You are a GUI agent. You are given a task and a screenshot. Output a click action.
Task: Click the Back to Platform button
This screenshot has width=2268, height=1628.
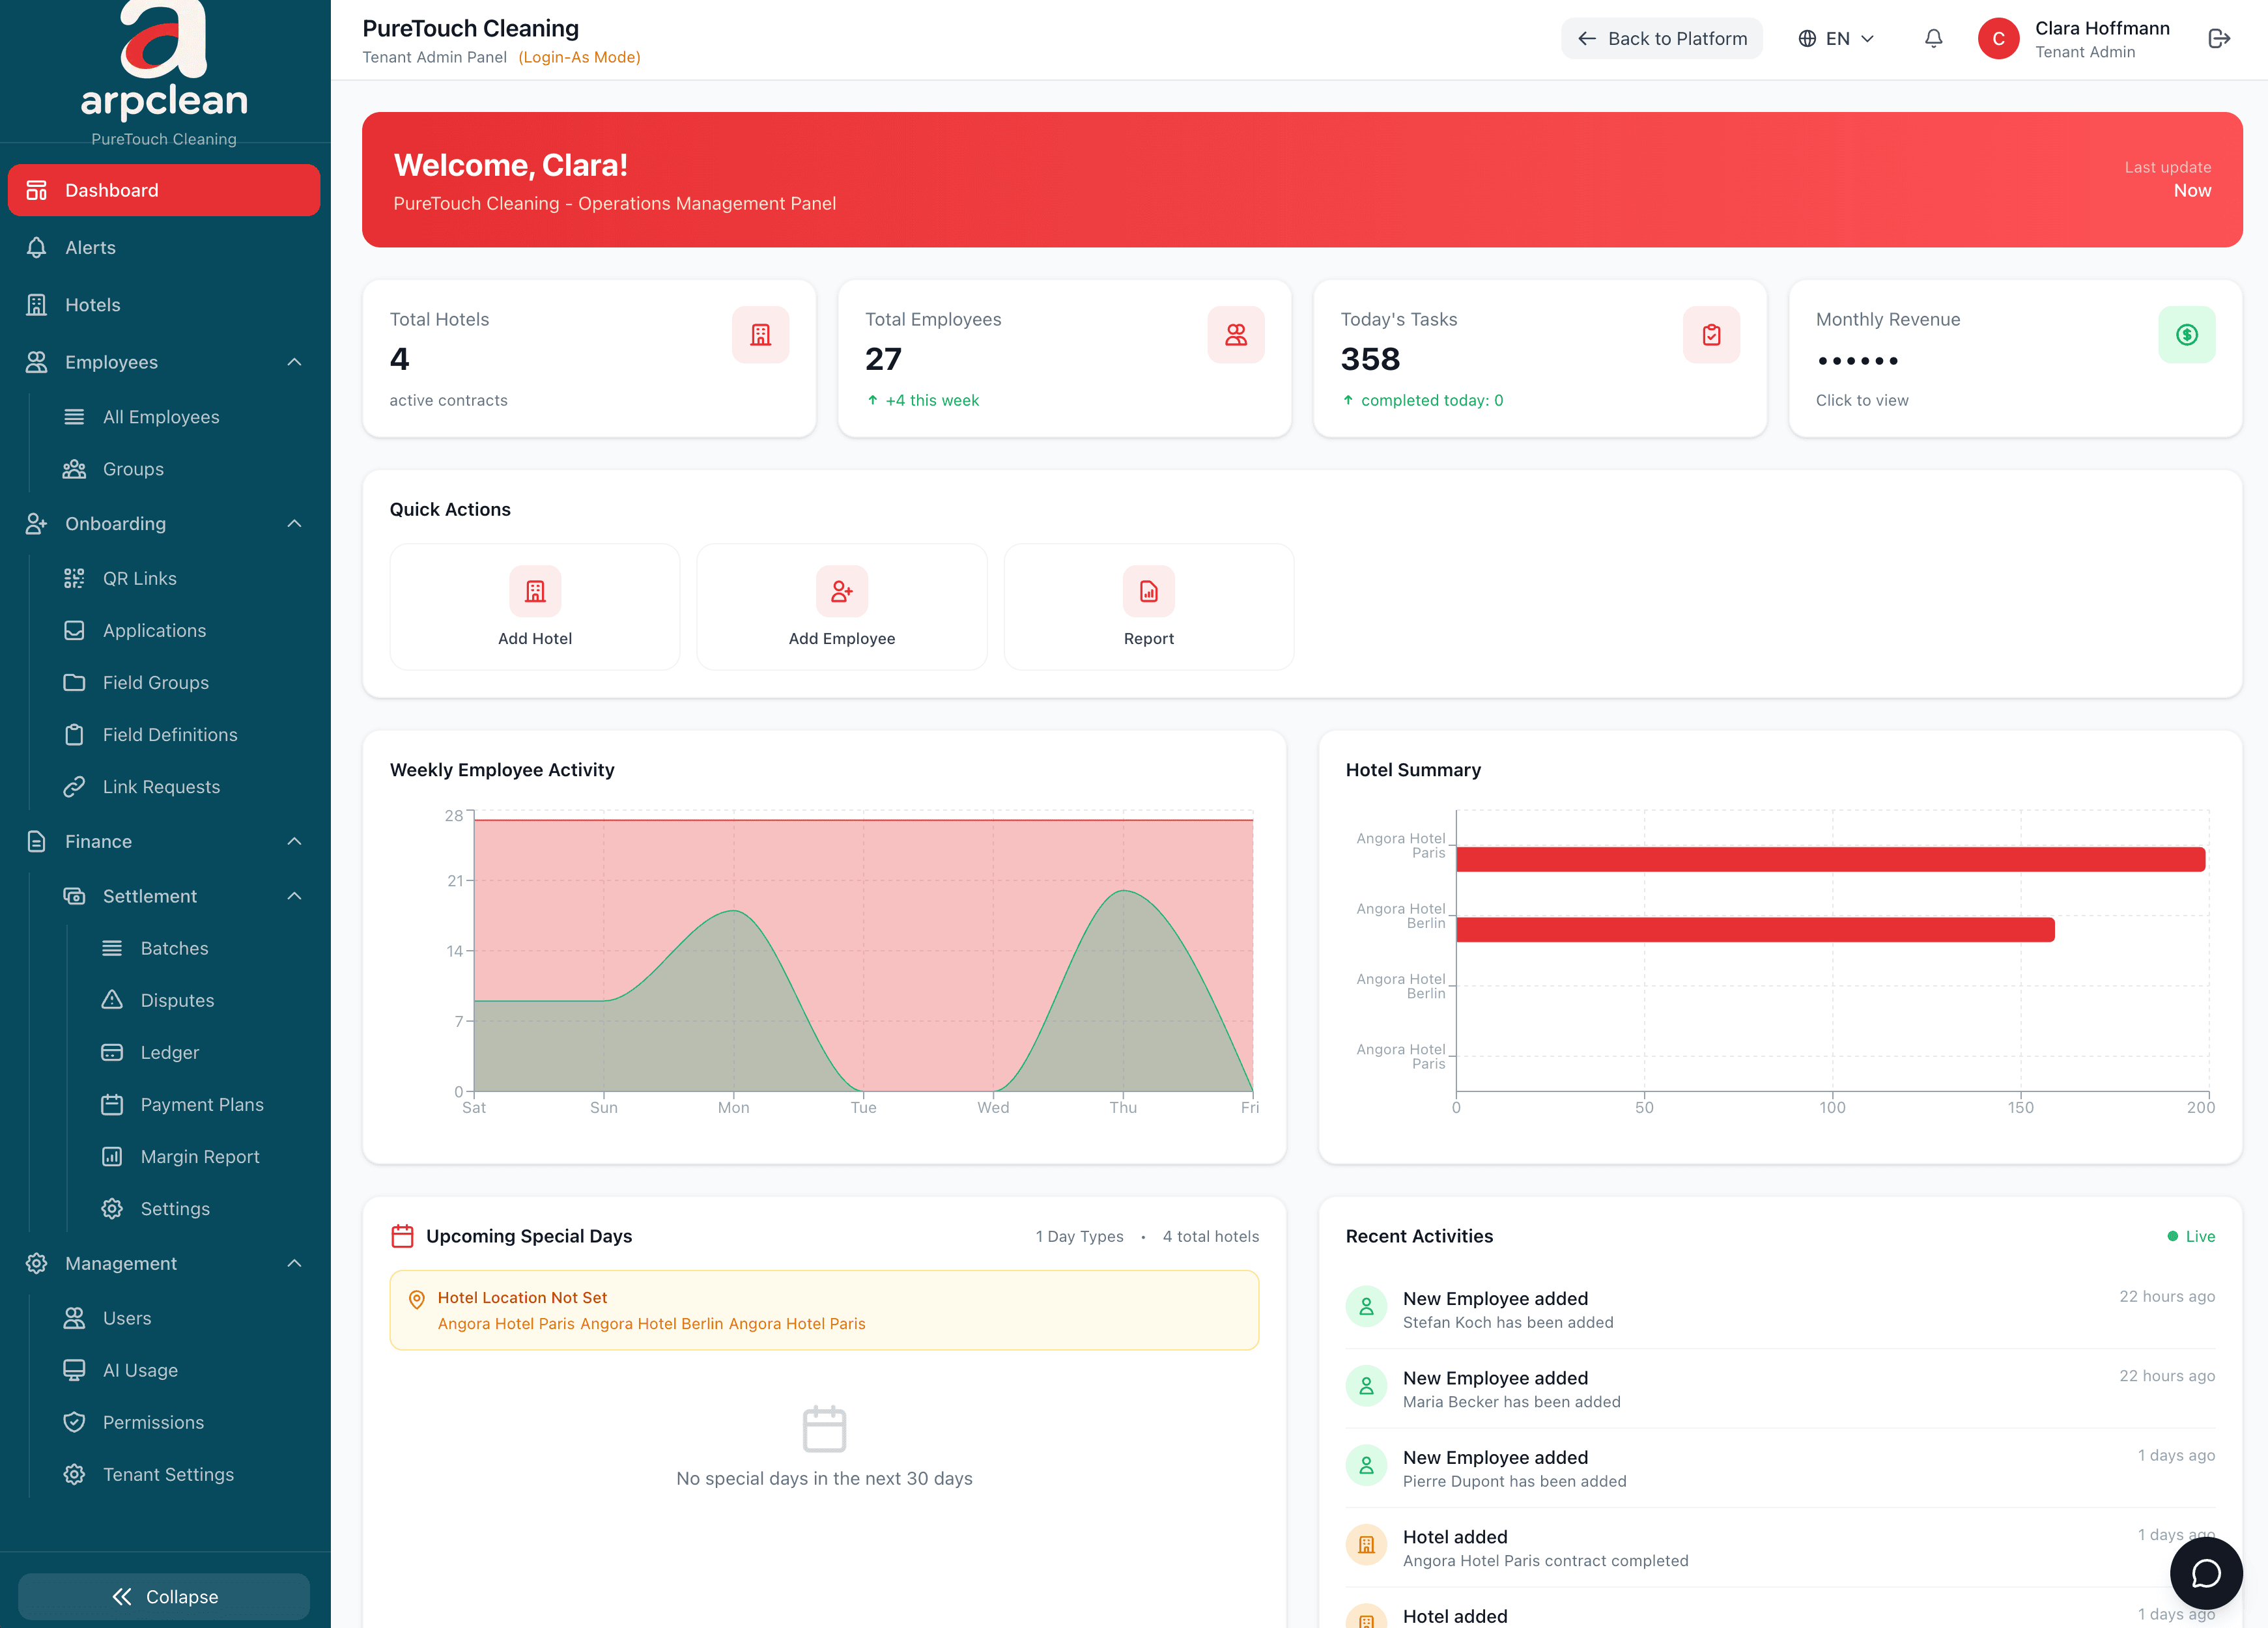[1661, 38]
